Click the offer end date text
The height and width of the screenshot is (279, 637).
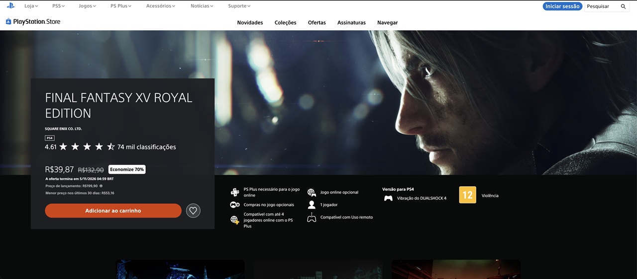click(x=79, y=179)
